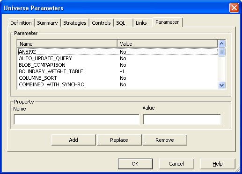Open Help for this dialog
The height and width of the screenshot is (174, 242).
pos(218,164)
